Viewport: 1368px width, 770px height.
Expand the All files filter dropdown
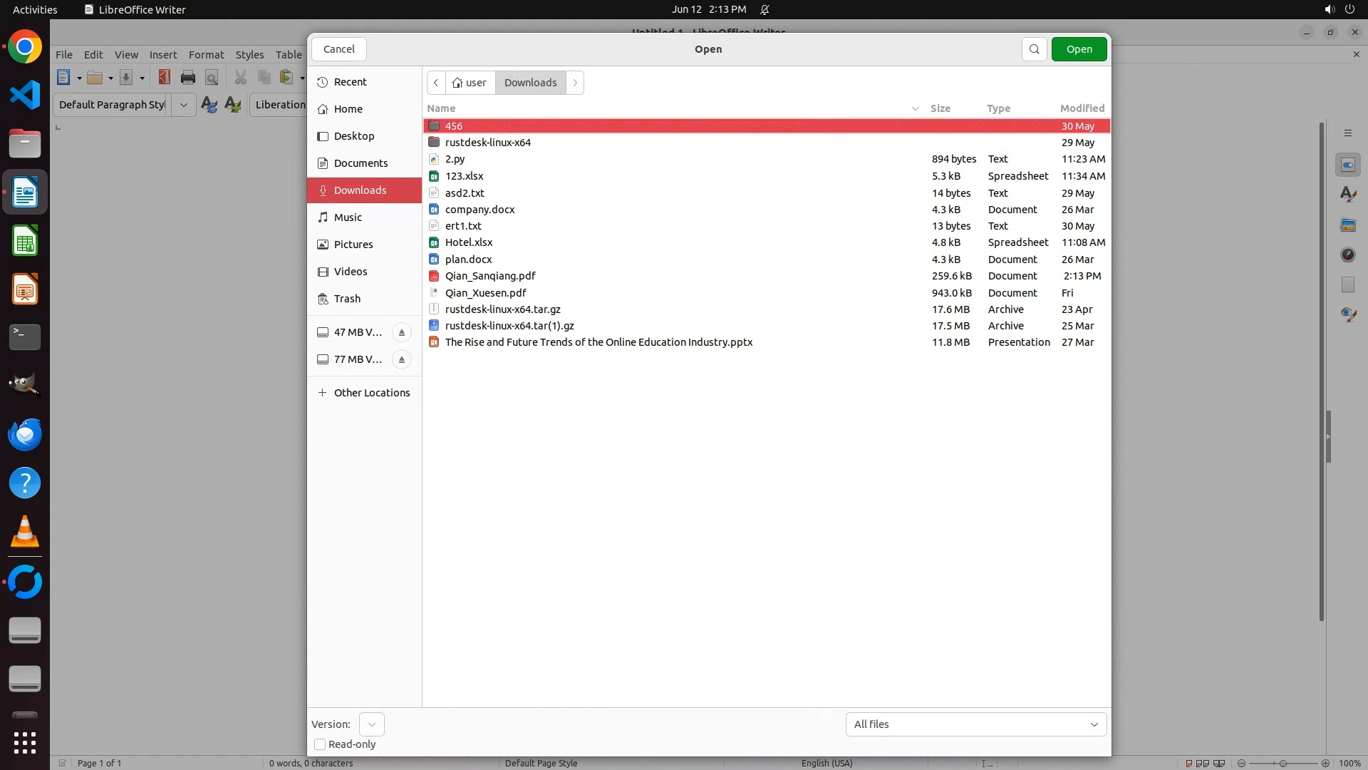[x=975, y=724]
